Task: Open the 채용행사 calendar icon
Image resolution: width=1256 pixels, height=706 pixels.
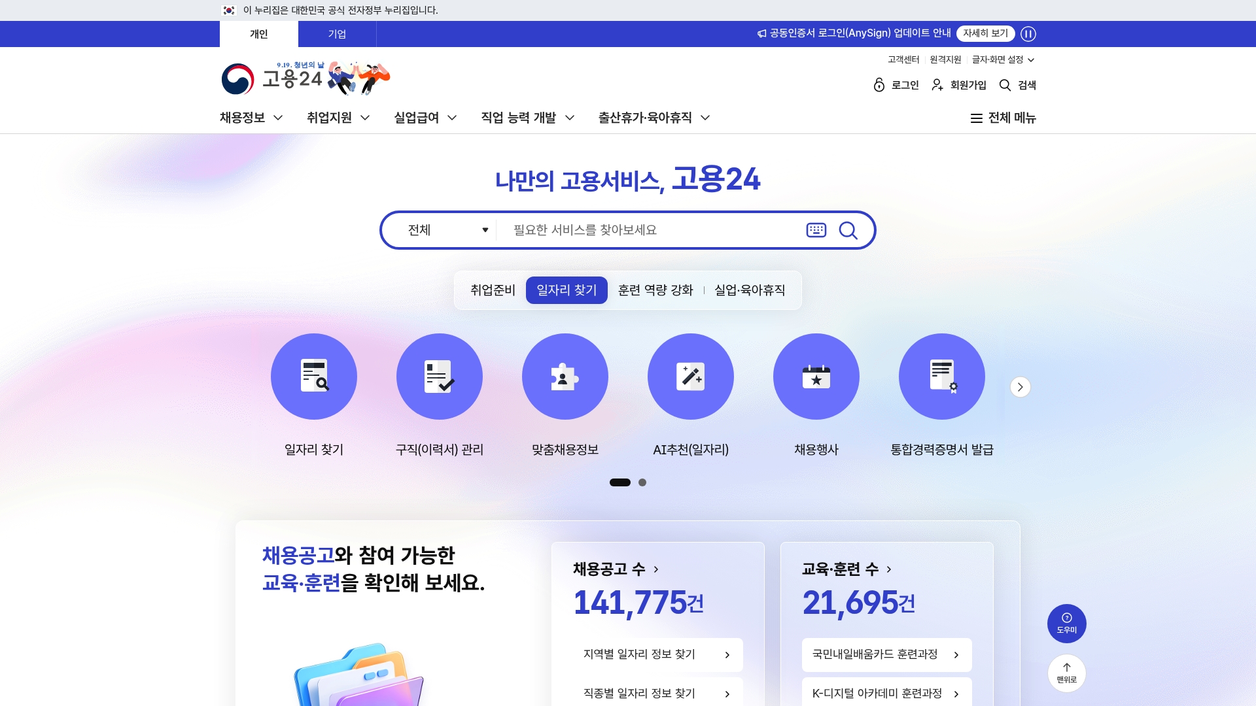Action: (816, 377)
